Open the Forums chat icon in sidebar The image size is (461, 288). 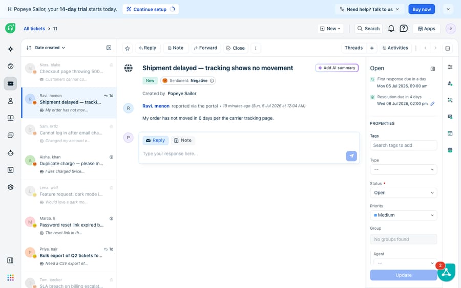click(x=11, y=136)
